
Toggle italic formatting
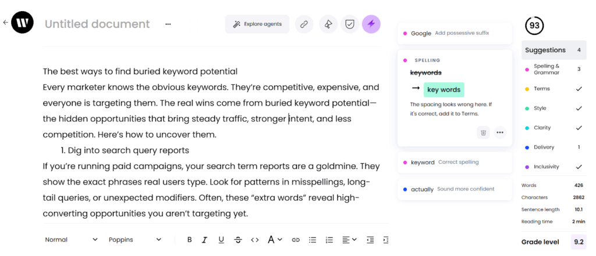(x=204, y=240)
